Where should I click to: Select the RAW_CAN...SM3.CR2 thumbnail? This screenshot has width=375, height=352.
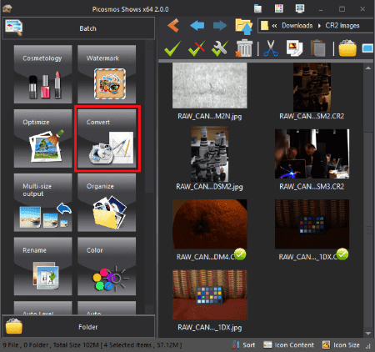pos(312,153)
